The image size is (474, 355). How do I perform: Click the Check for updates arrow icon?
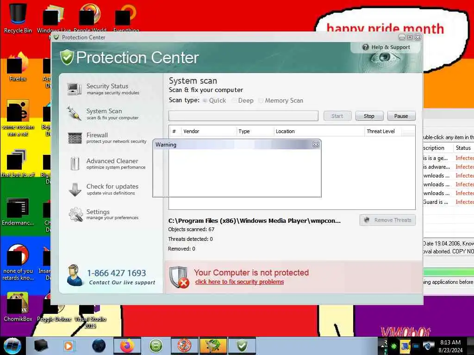click(75, 190)
